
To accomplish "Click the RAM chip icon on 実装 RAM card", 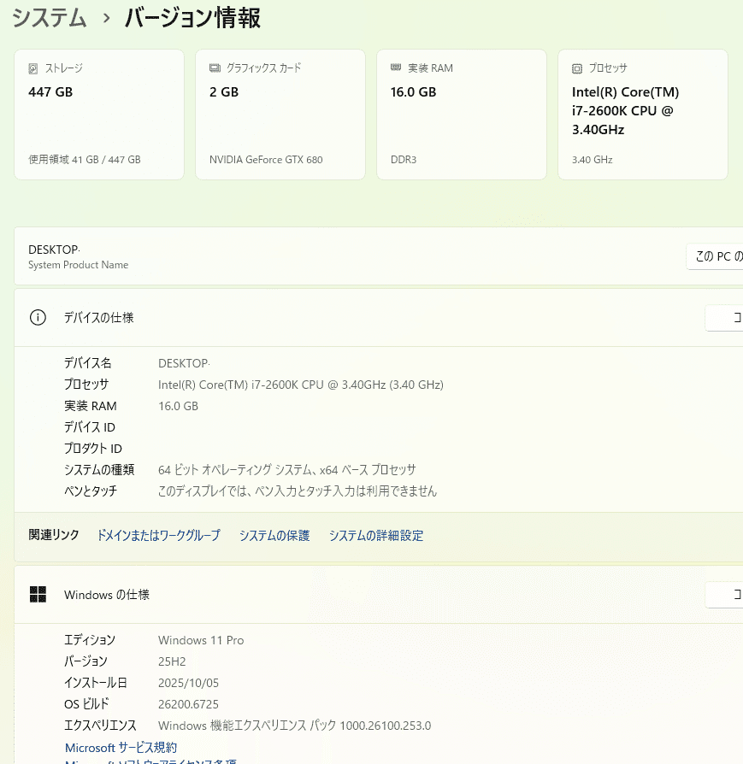I will tap(396, 68).
